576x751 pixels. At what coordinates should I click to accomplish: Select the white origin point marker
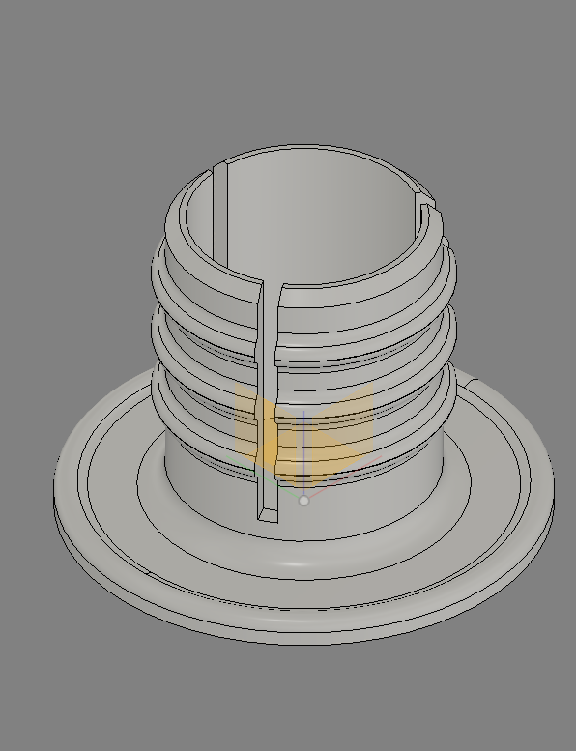pos(303,501)
